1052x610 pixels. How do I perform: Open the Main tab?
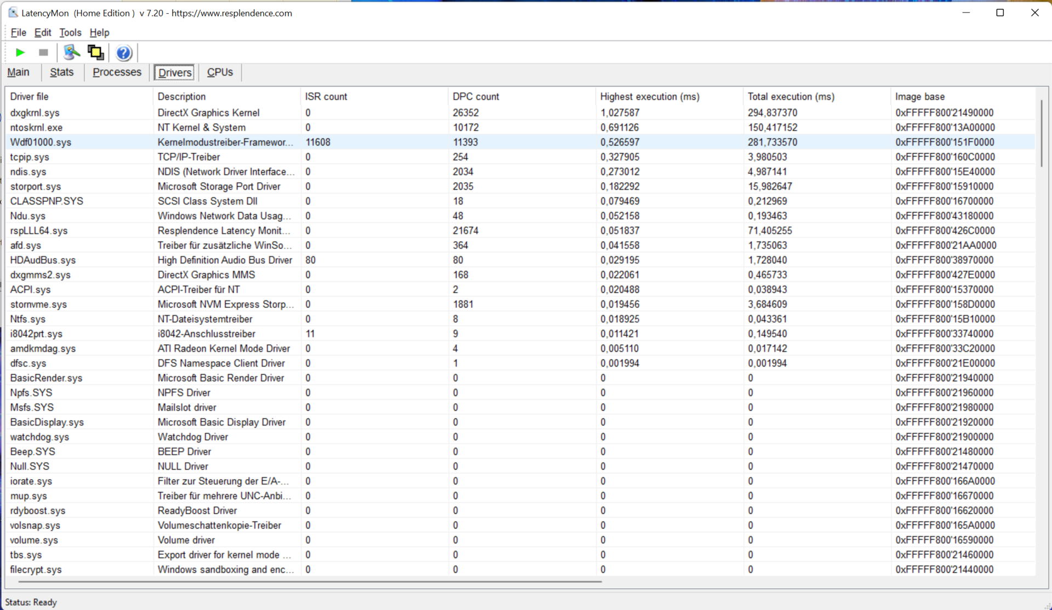pos(18,72)
